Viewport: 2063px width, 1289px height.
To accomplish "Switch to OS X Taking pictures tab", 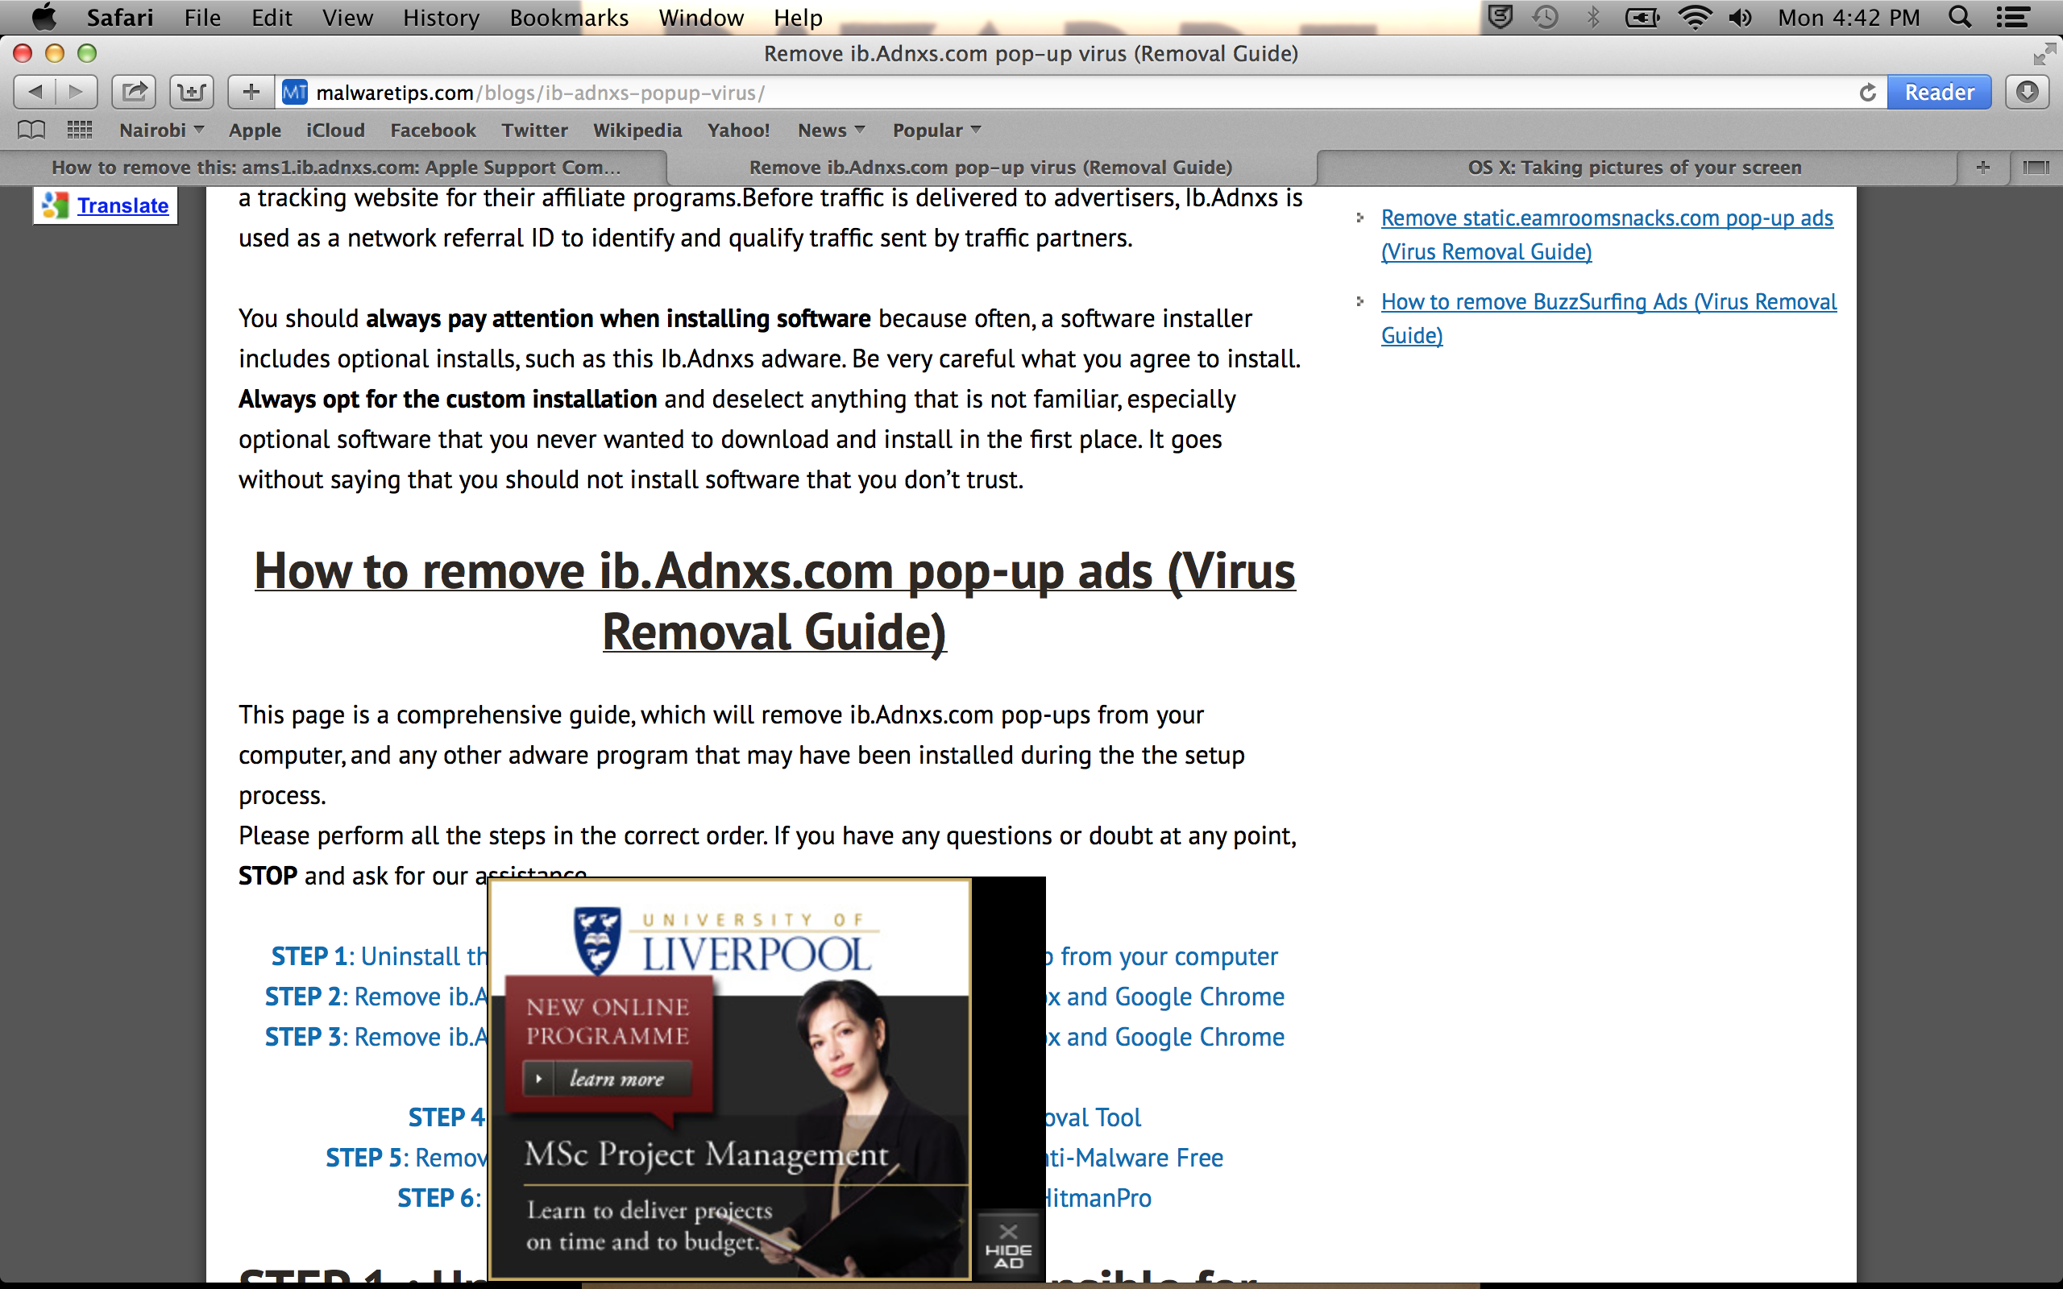I will point(1633,167).
